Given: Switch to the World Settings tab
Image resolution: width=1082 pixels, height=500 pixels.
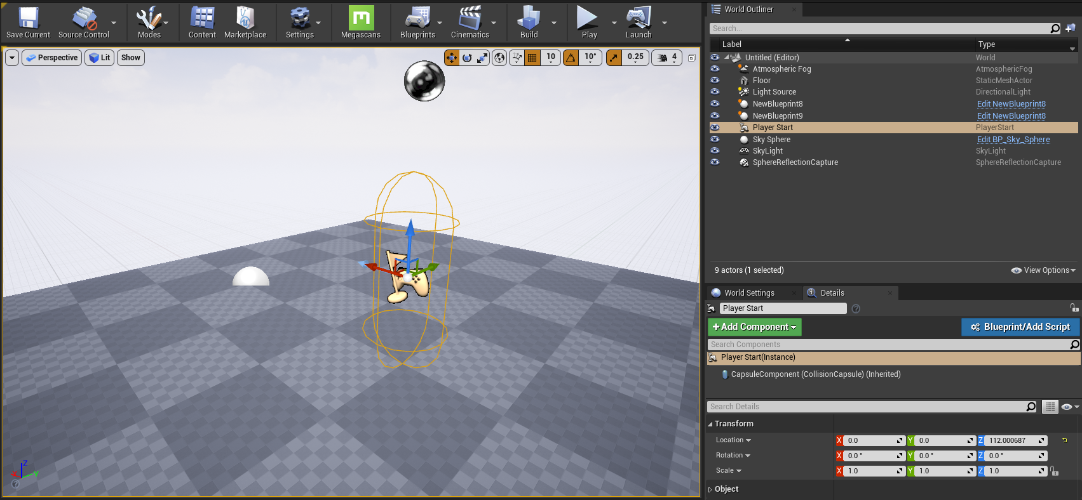Looking at the screenshot, I should [x=749, y=293].
